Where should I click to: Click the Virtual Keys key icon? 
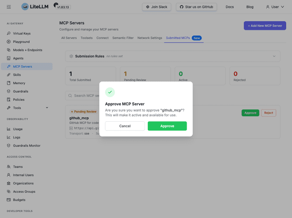coord(9,33)
